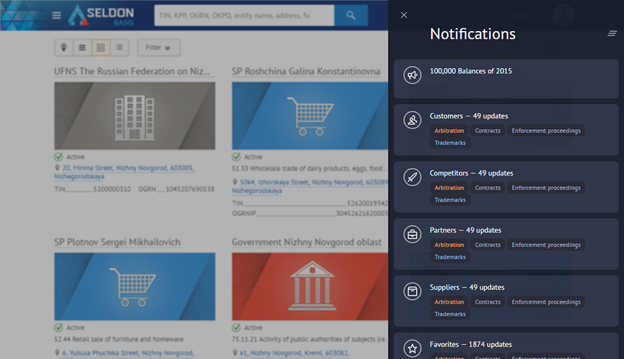Open 6, Yuliusa Phuchika Street address link
Image resolution: width=624 pixels, height=359 pixels.
(x=127, y=353)
